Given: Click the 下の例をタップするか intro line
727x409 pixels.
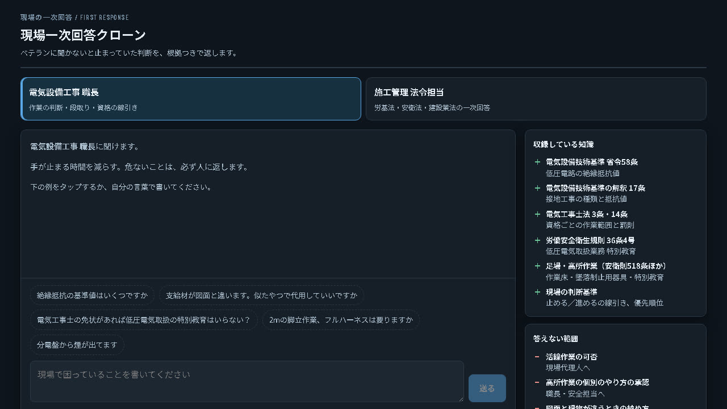Looking at the screenshot, I should point(122,187).
